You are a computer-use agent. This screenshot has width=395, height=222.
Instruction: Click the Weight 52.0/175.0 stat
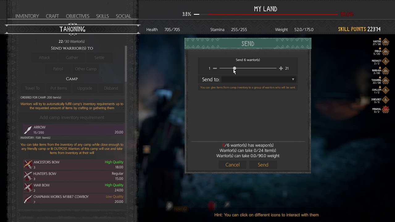pyautogui.click(x=294, y=30)
